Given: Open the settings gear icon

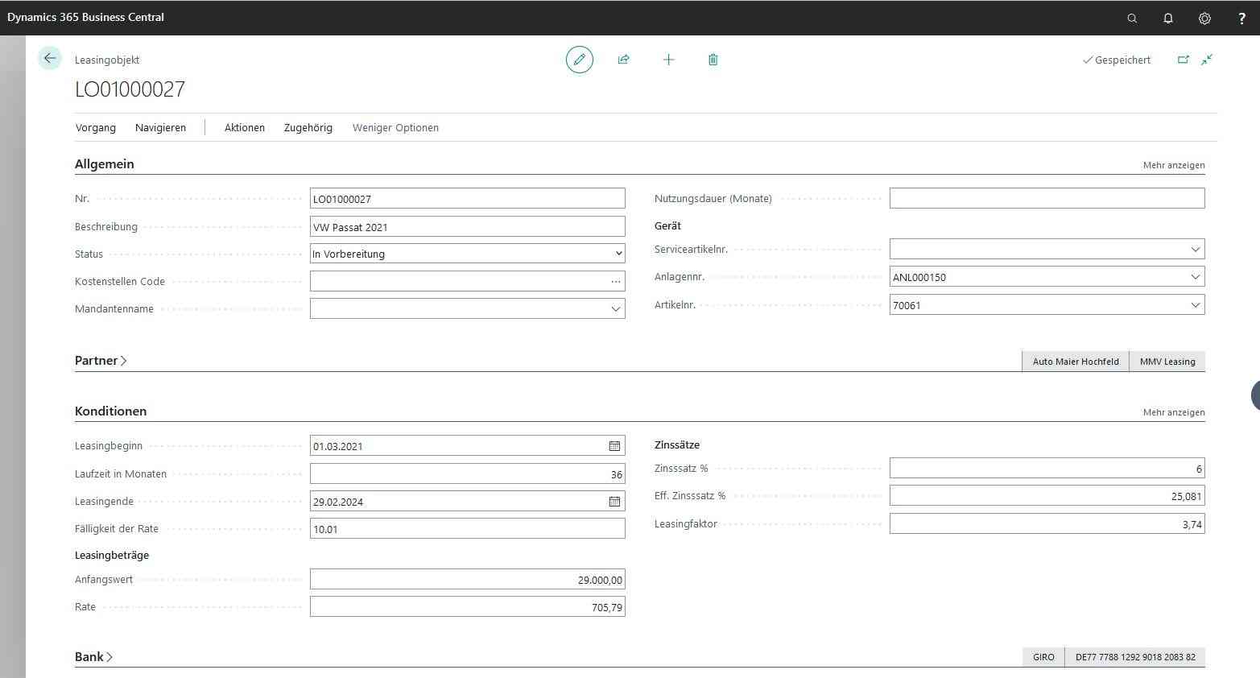Looking at the screenshot, I should click(x=1204, y=18).
